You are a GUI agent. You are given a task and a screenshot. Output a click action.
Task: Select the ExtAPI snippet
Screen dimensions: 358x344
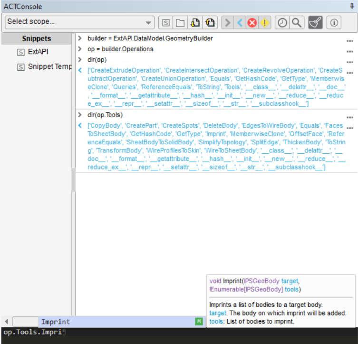[38, 52]
